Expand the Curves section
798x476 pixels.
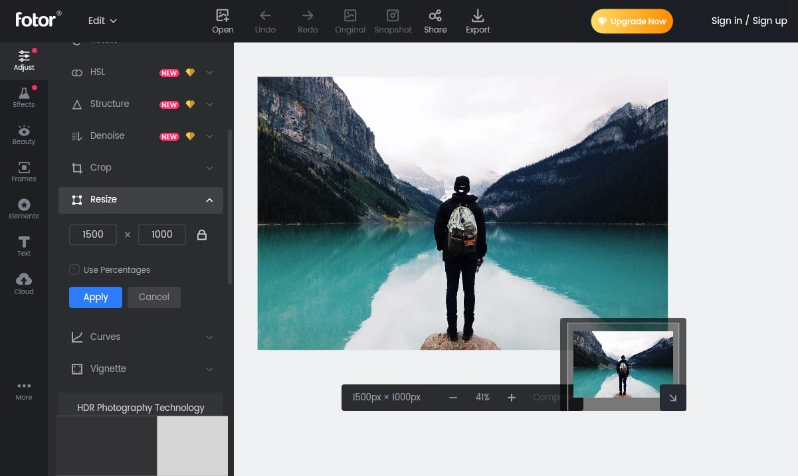[x=209, y=337]
